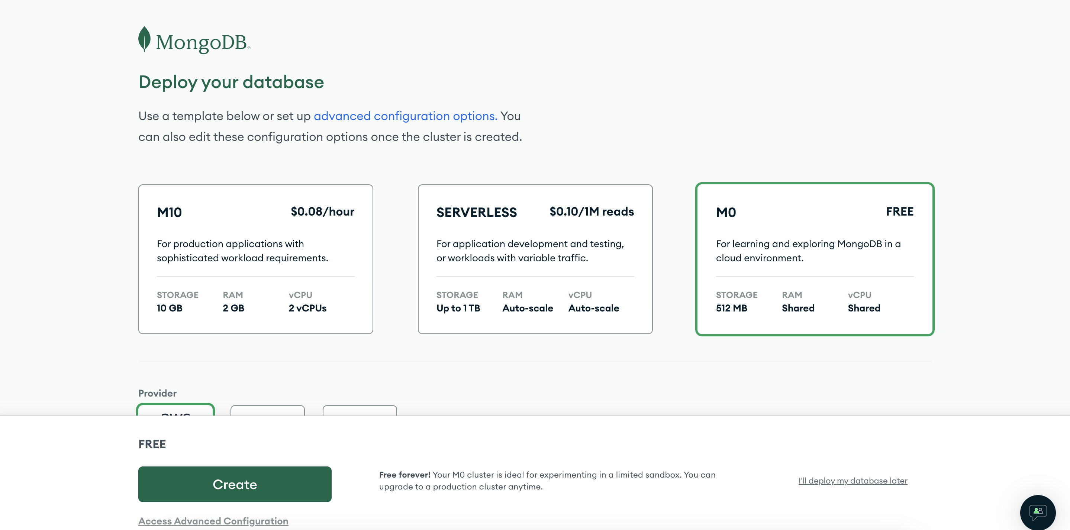The image size is (1070, 530).
Task: Choose the middle provider tile next to AWS
Action: [x=268, y=410]
